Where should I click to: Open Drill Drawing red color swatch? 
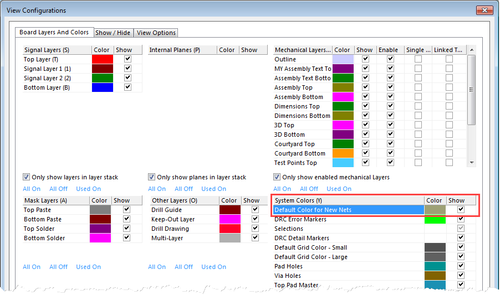(x=230, y=229)
